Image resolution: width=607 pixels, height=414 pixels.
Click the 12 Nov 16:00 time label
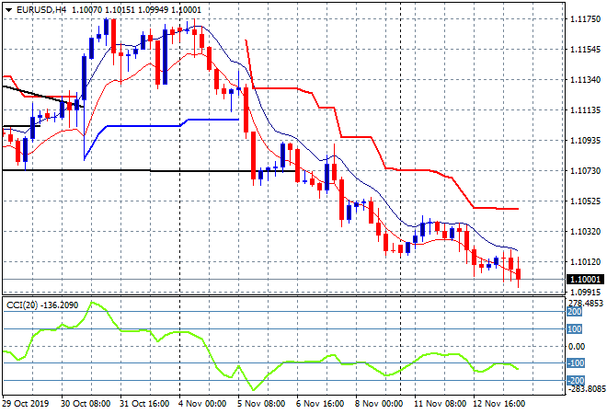coord(499,404)
